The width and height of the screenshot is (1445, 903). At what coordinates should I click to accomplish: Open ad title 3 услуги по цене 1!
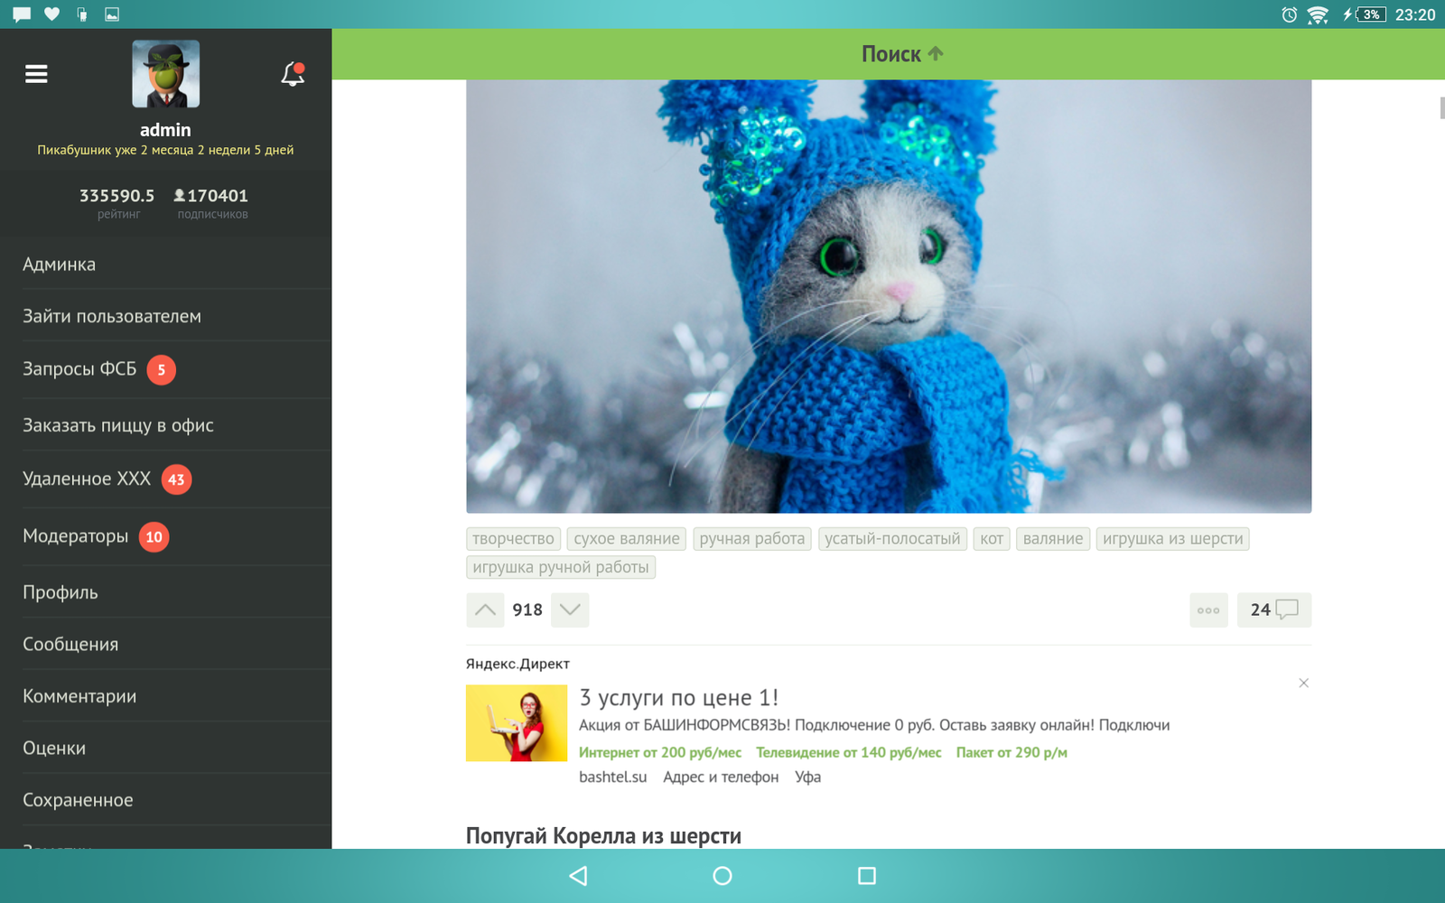(x=678, y=697)
